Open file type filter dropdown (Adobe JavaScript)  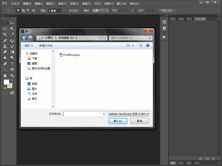(x=129, y=114)
